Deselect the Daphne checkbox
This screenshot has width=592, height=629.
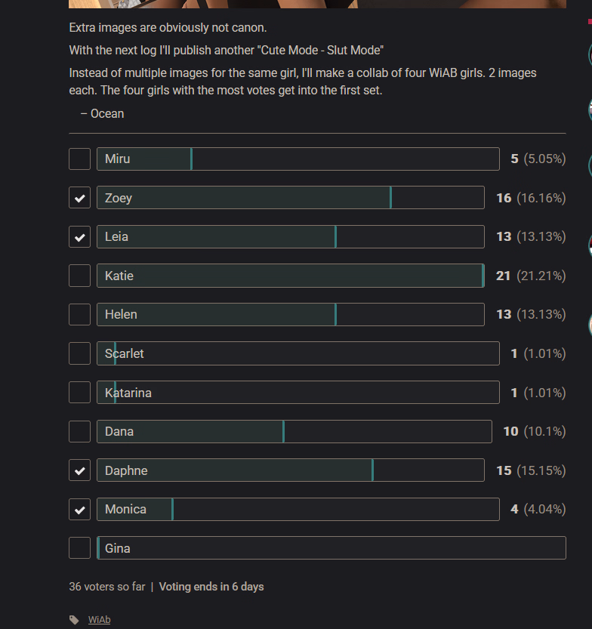tap(79, 470)
